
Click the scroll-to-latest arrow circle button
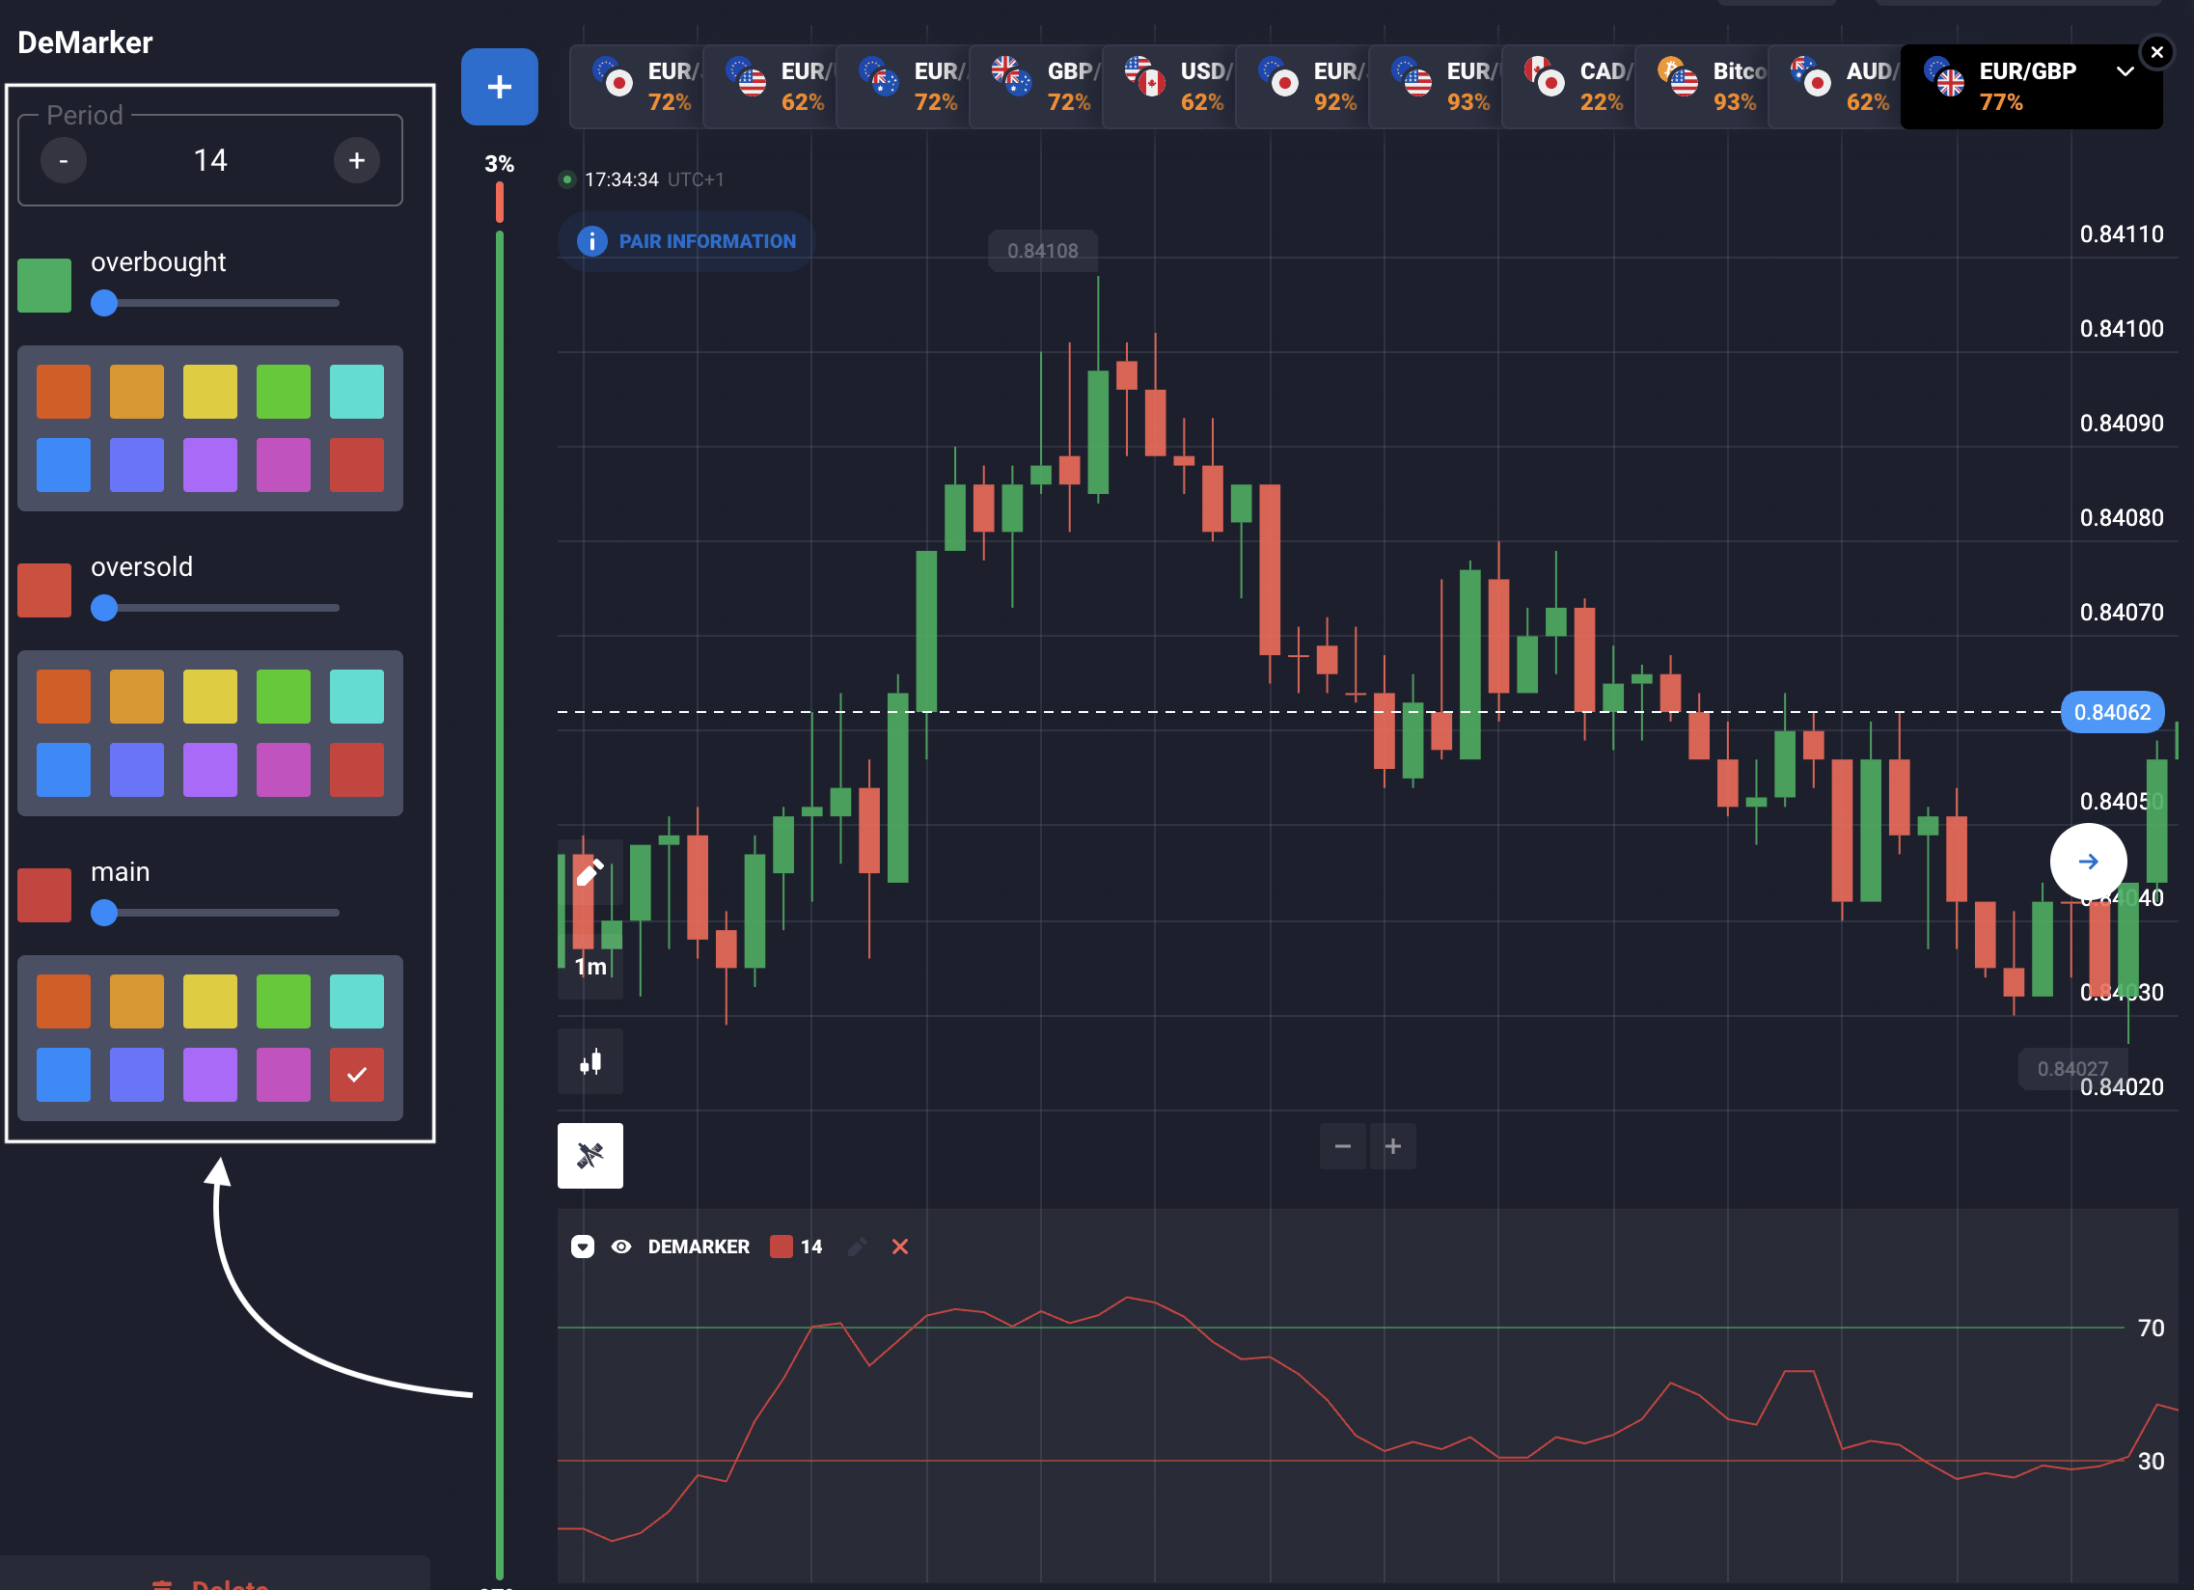(x=2088, y=861)
